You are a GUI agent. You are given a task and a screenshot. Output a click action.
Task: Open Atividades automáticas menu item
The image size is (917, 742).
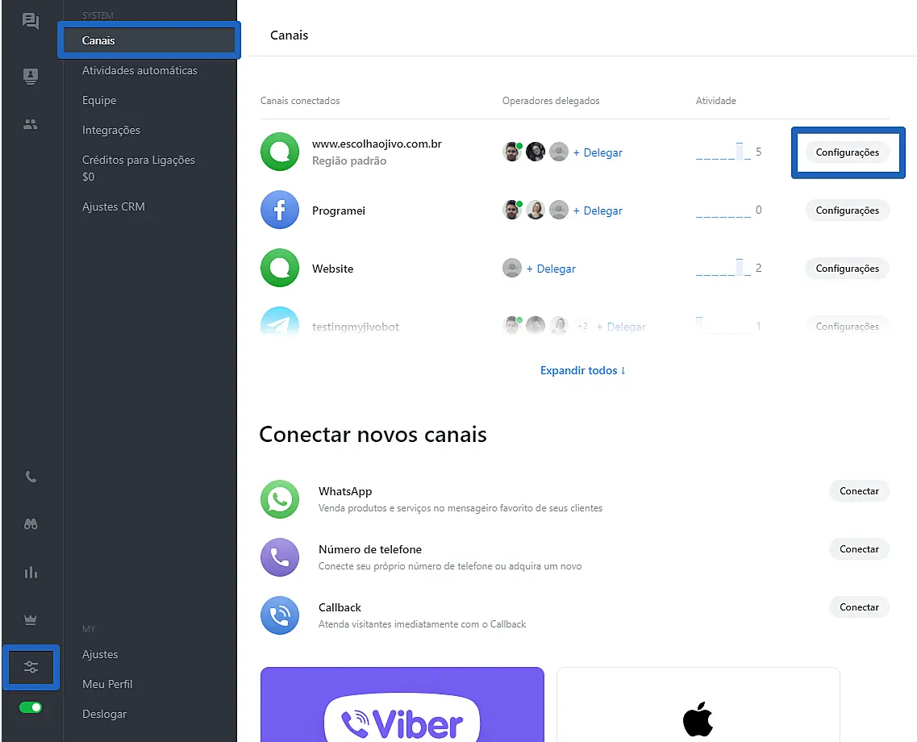click(x=140, y=70)
